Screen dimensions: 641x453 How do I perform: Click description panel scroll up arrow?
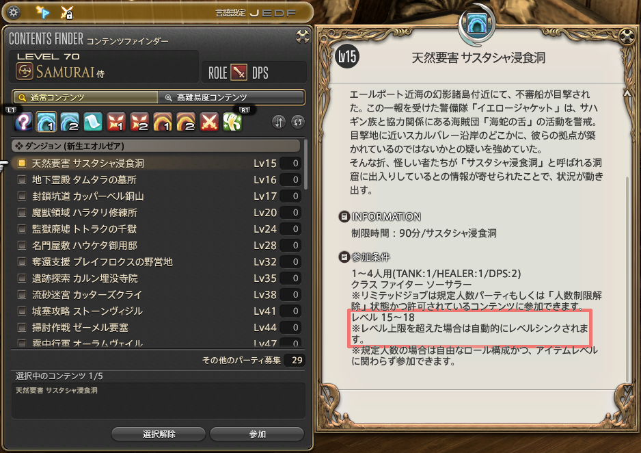tap(627, 93)
